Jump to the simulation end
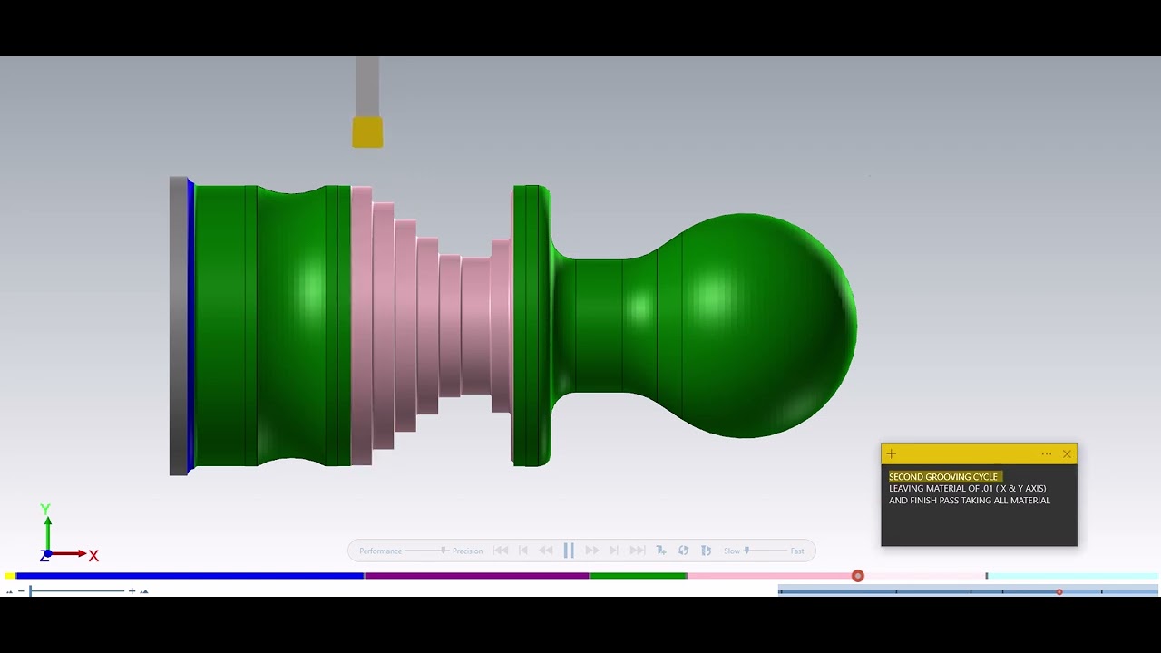This screenshot has width=1161, height=653. click(x=638, y=551)
